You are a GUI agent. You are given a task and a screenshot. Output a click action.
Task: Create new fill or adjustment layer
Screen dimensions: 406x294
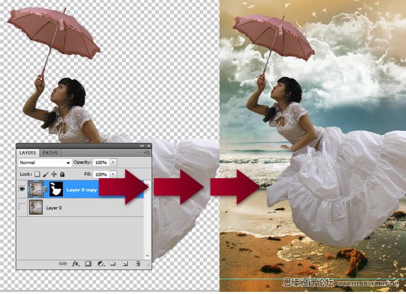click(100, 264)
